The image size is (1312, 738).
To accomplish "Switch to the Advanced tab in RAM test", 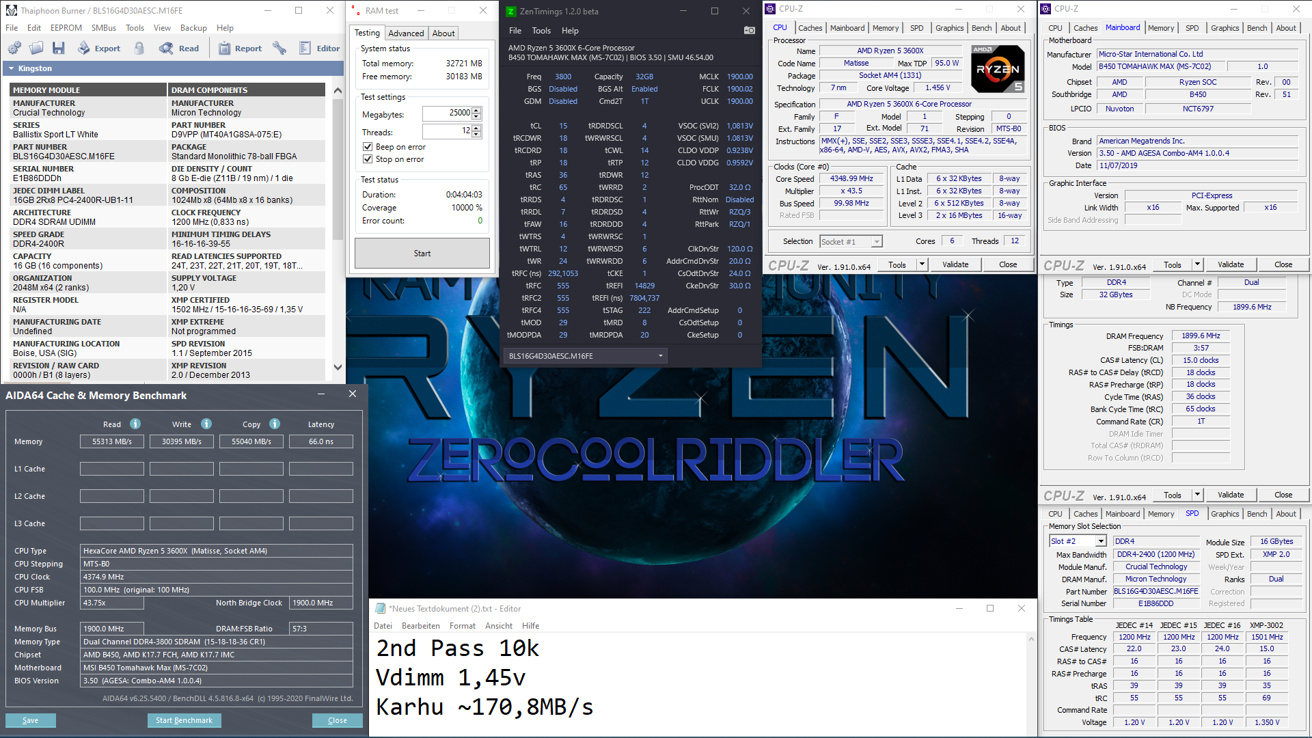I will click(x=406, y=33).
